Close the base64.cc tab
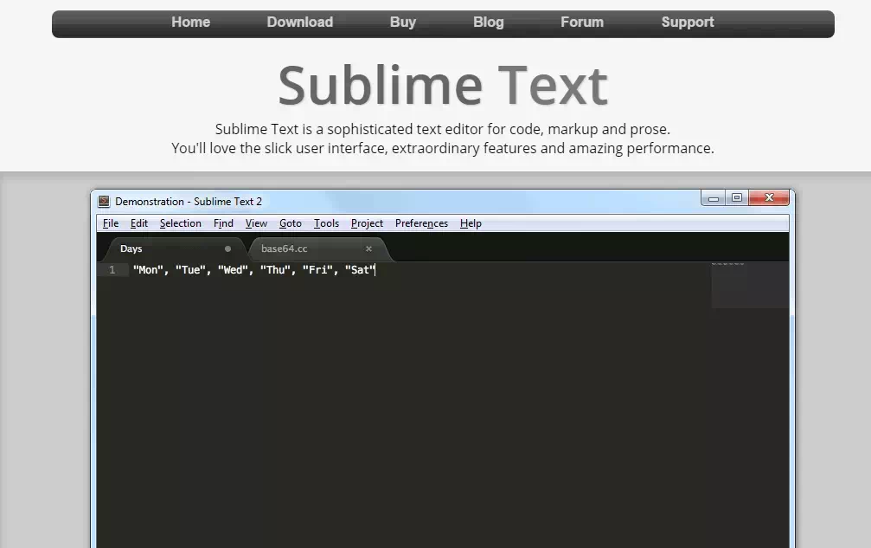 pos(368,249)
